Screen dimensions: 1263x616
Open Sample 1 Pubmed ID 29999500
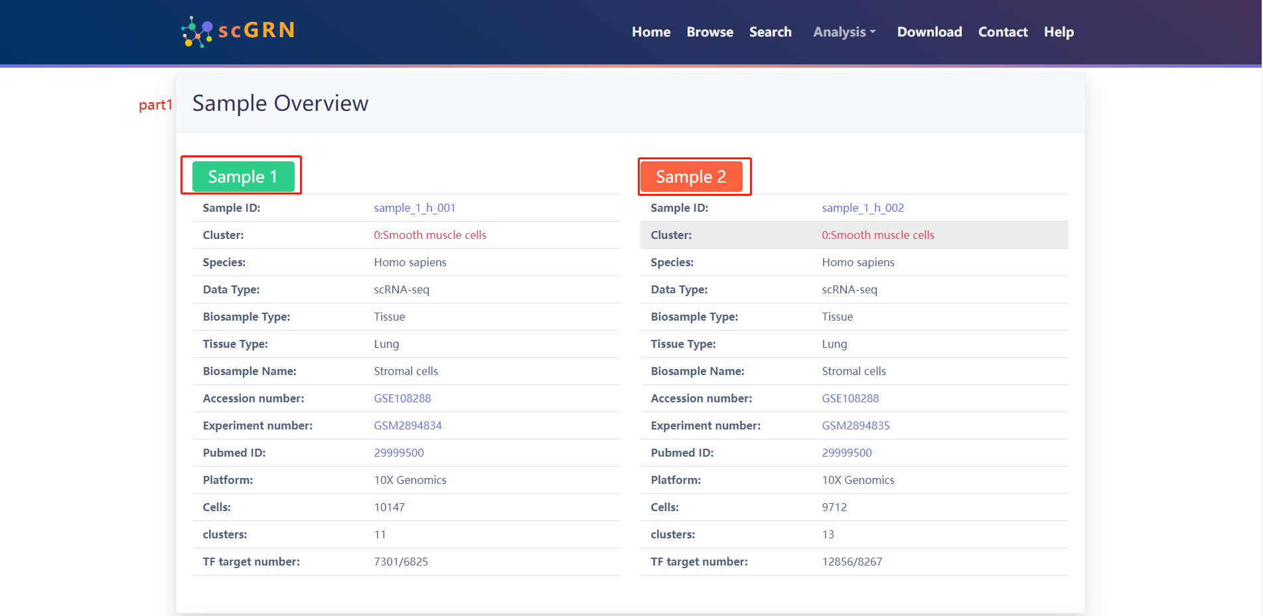pos(398,453)
